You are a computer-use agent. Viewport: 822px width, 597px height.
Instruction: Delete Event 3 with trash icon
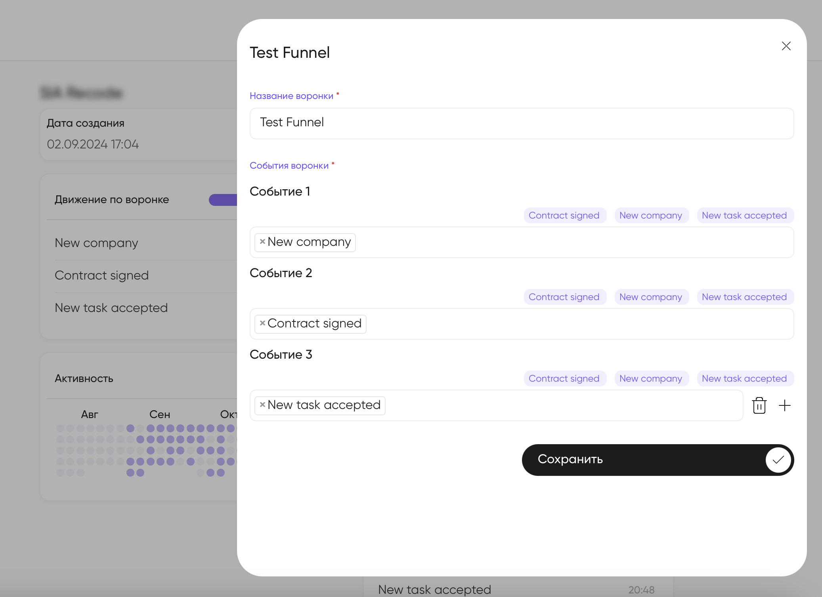(759, 405)
